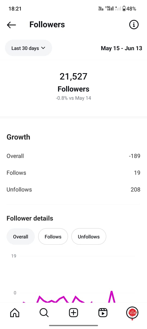Tap the create new post plus icon
This screenshot has height=329, width=147.
click(73, 313)
